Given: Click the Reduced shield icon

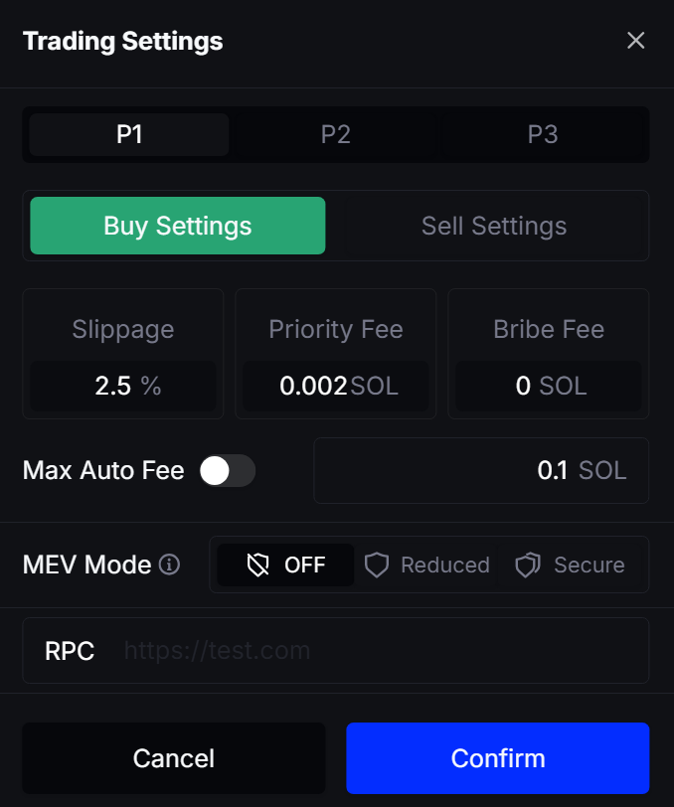Looking at the screenshot, I should click(376, 565).
